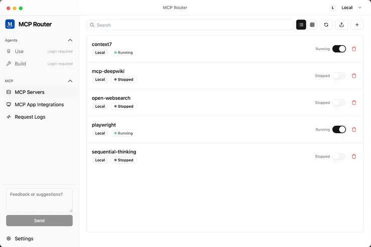Add a new server with plus icon
Screen dimensions: 371x247
coord(357,25)
